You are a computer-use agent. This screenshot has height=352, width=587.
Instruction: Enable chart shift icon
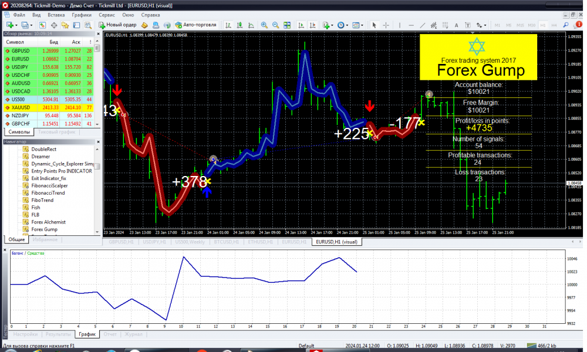313,25
